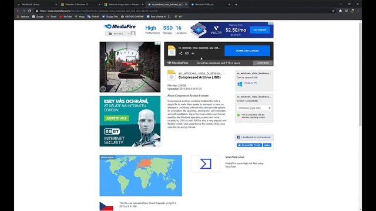This screenshot has height=211, width=376.
Task: Open the Chrome three-dot menu
Action: point(358,11)
